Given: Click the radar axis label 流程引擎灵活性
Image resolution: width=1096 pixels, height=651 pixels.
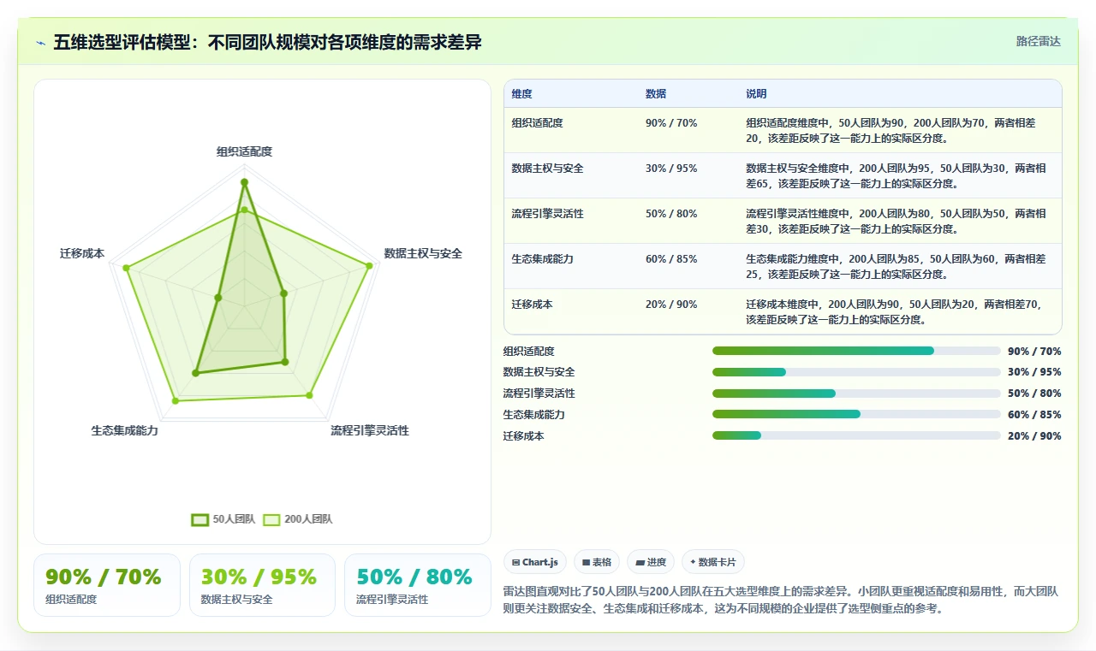Looking at the screenshot, I should (x=370, y=430).
